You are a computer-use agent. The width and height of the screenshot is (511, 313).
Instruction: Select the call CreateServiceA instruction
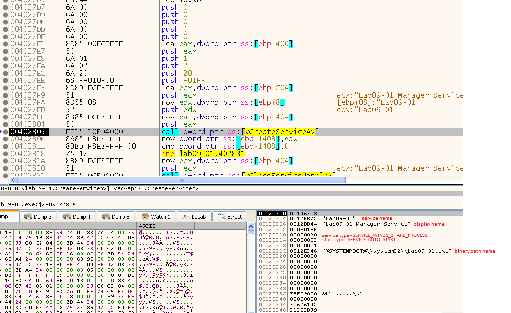point(240,132)
